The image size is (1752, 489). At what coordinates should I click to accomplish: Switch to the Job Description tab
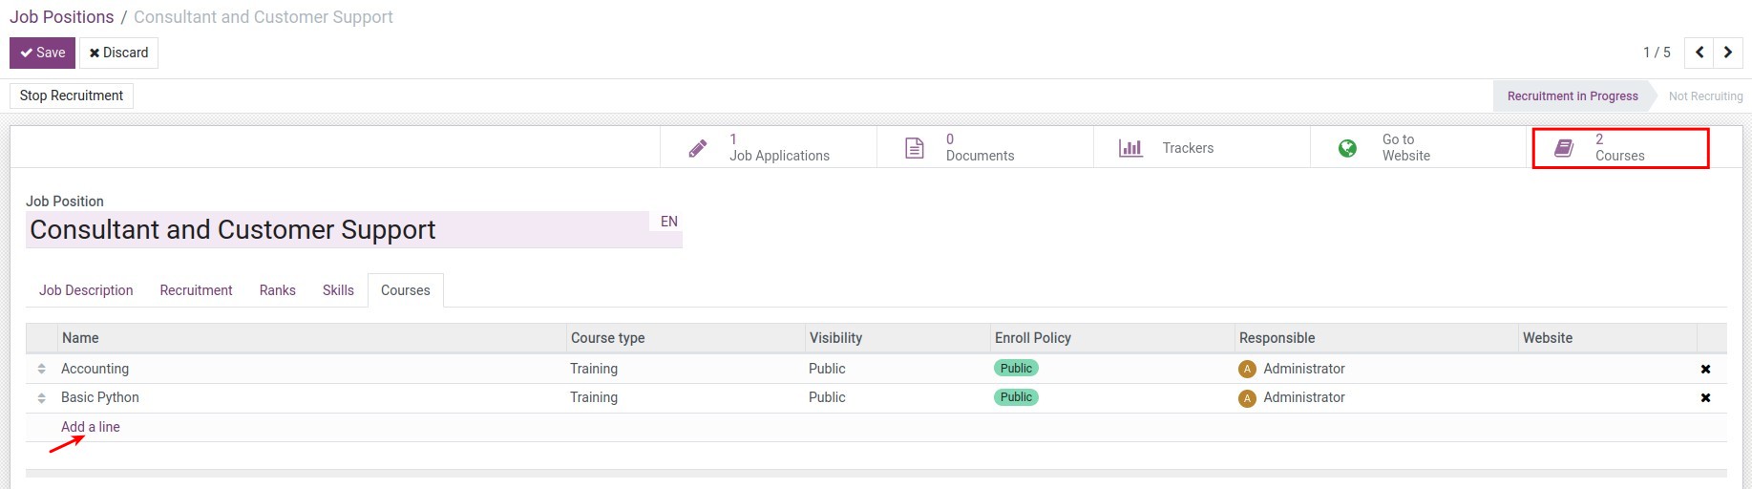click(x=86, y=290)
